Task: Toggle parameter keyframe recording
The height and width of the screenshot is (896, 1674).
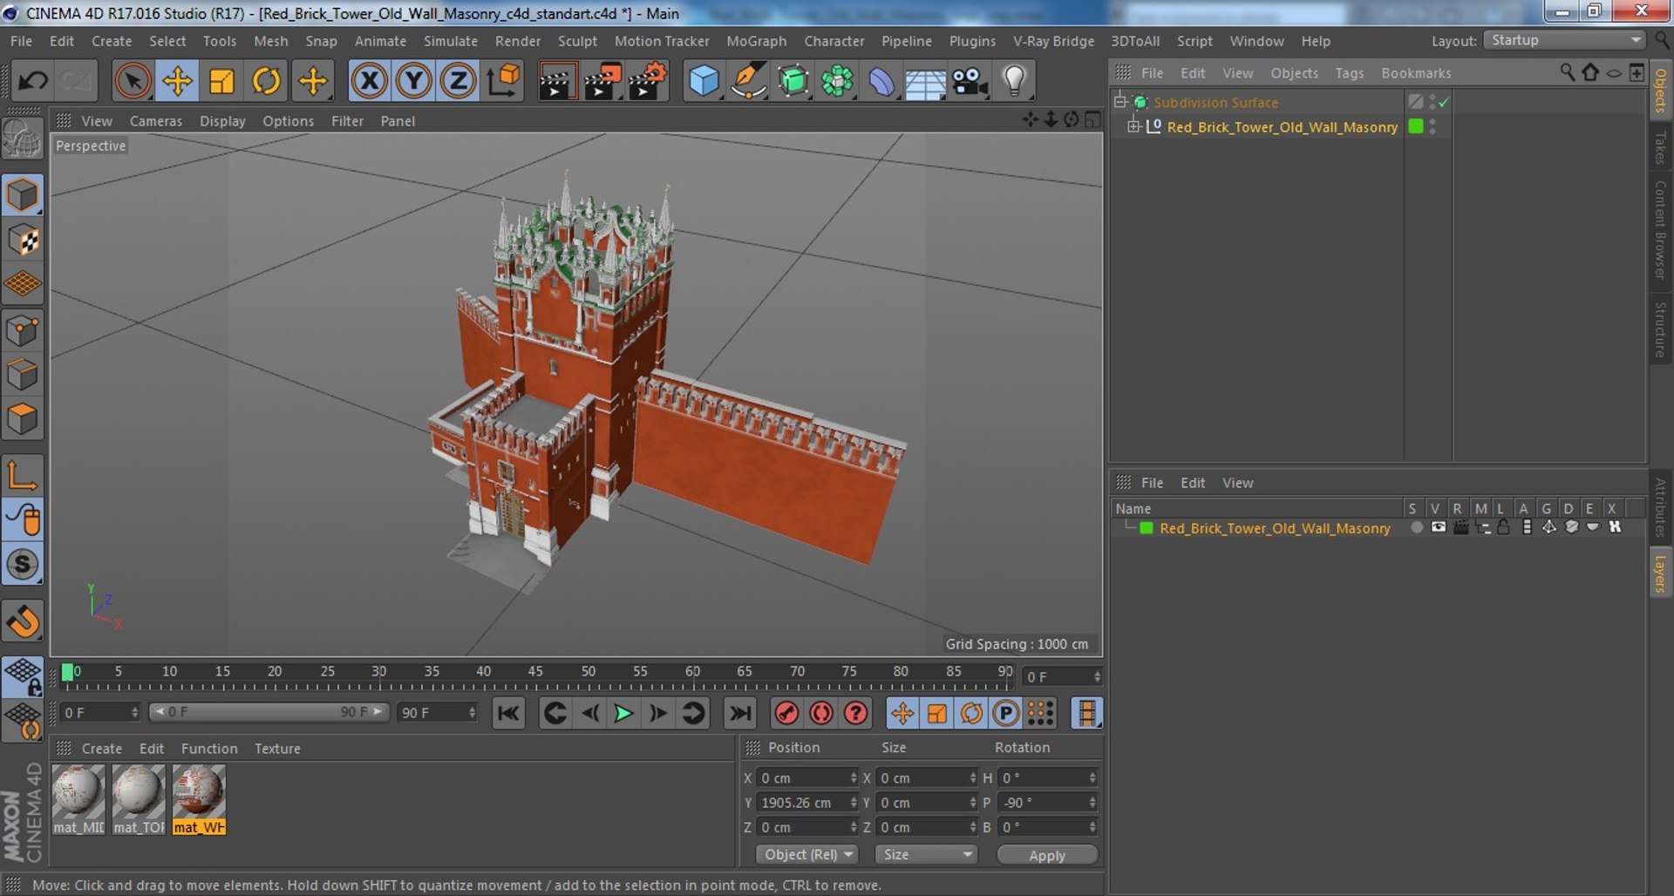Action: click(1006, 714)
